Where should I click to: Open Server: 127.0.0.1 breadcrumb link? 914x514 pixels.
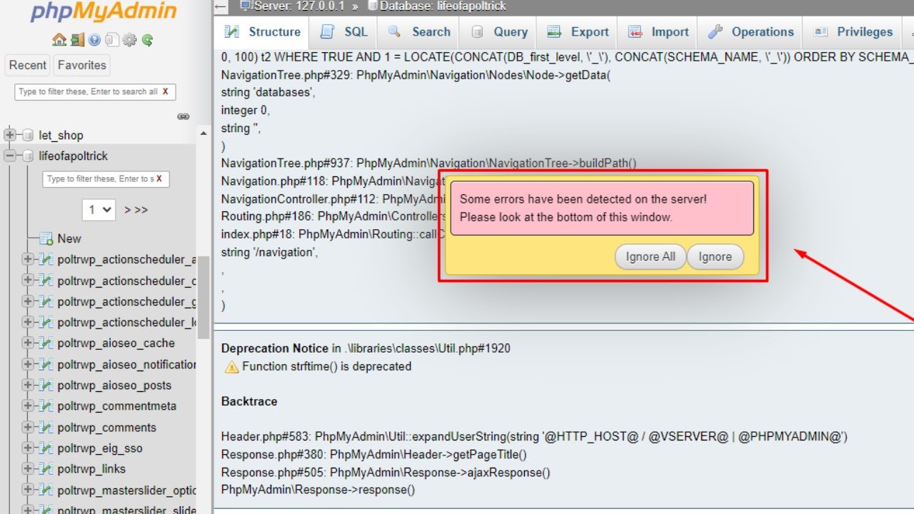300,6
